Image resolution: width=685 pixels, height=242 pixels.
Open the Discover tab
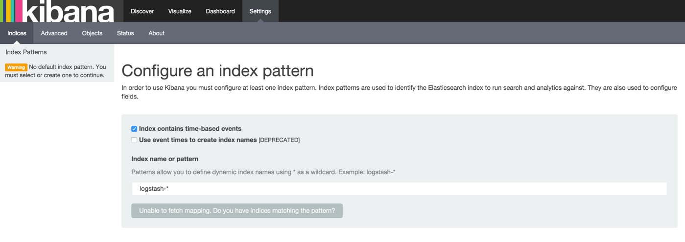142,11
